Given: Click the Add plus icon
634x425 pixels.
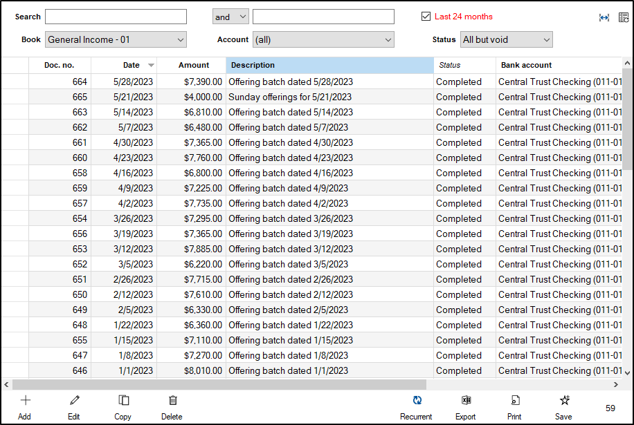Looking at the screenshot, I should pos(25,401).
